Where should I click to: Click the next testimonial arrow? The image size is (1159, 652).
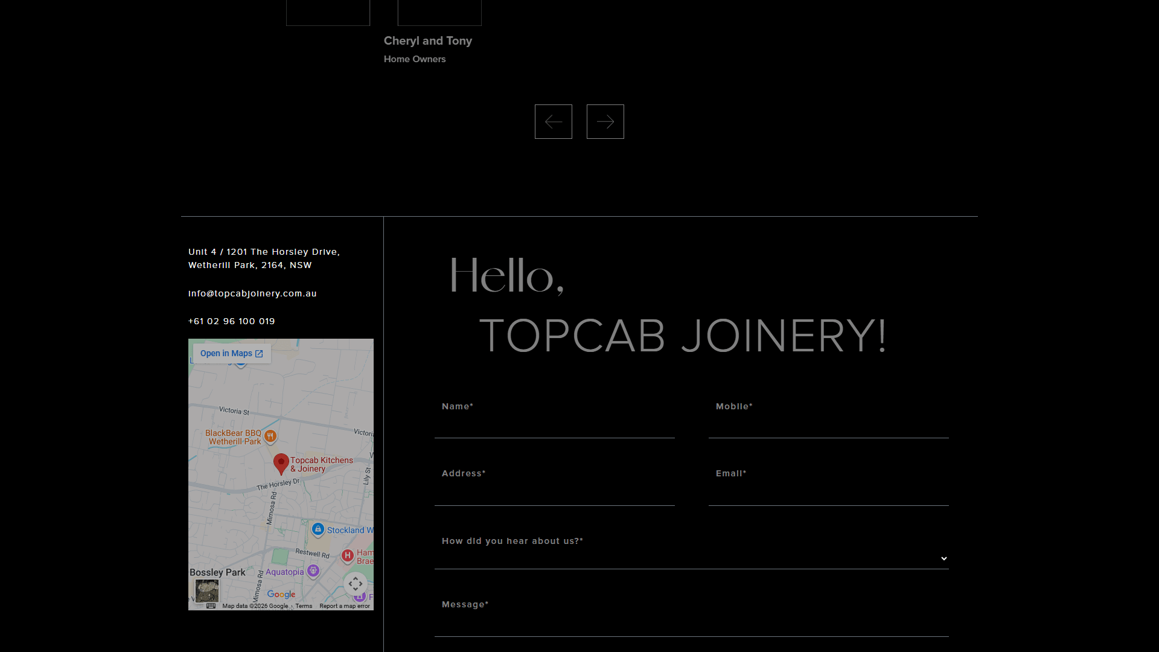tap(605, 122)
